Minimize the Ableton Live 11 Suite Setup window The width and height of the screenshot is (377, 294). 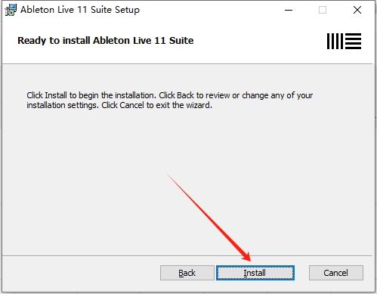pyautogui.click(x=289, y=10)
